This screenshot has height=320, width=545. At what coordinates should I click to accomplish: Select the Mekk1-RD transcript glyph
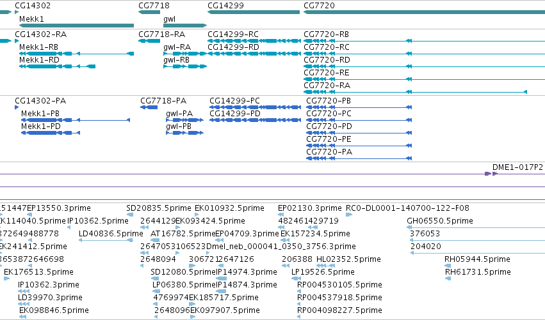(58, 66)
